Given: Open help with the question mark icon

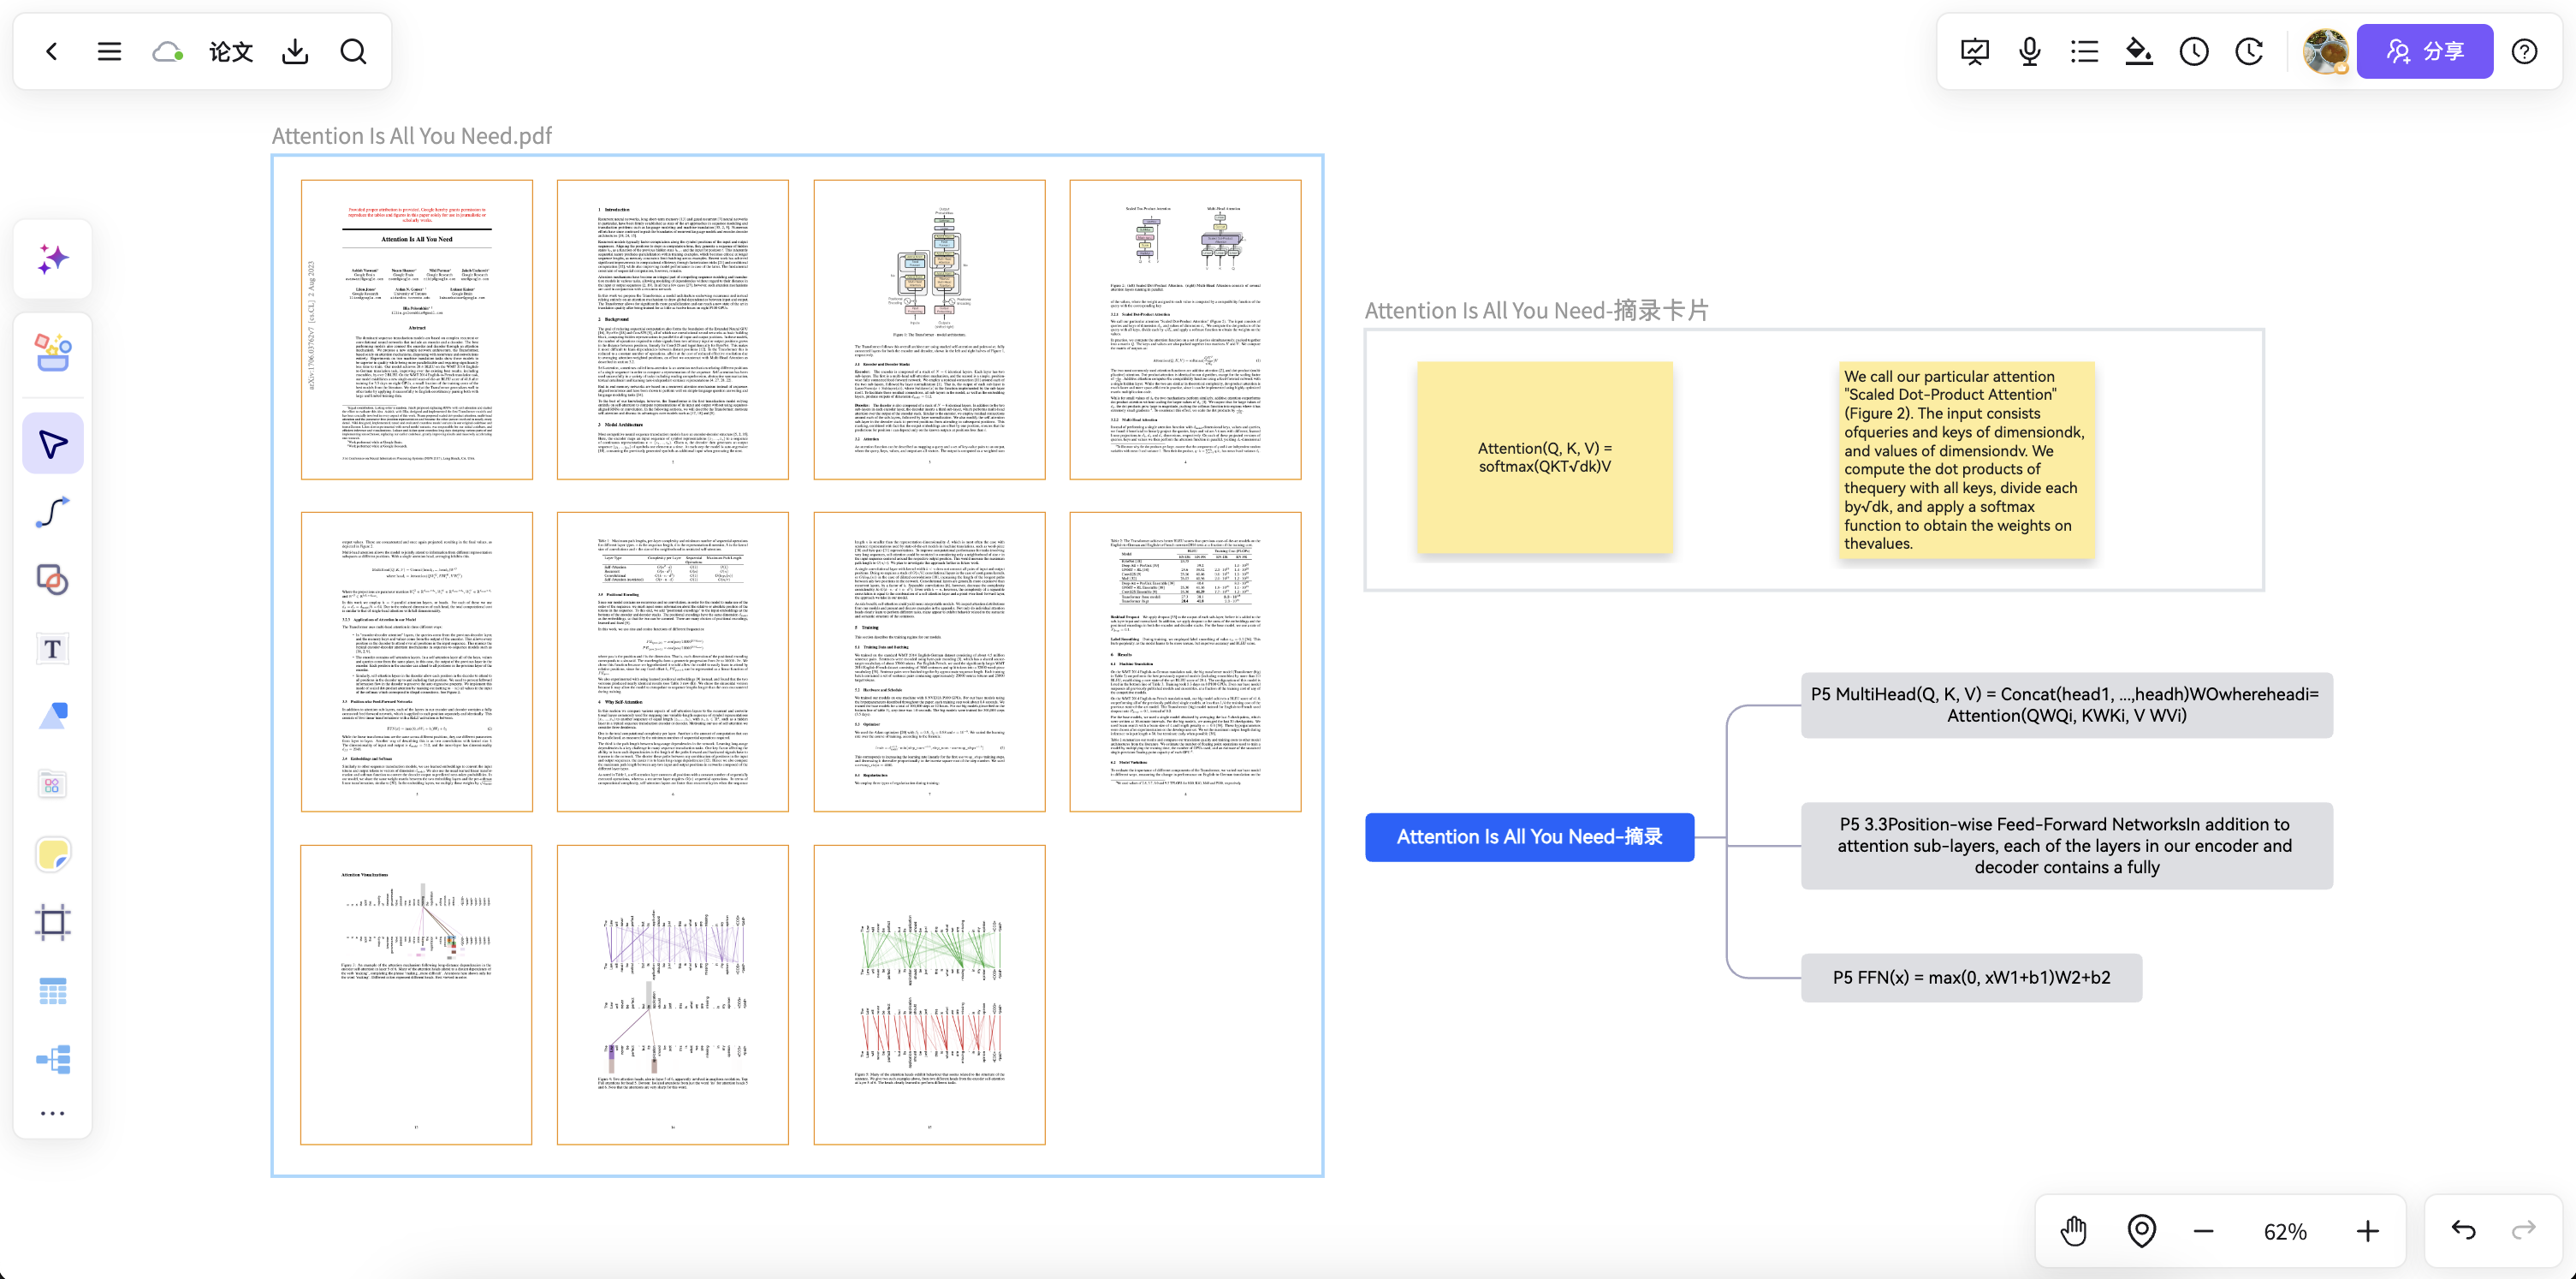Looking at the screenshot, I should pyautogui.click(x=2525, y=51).
